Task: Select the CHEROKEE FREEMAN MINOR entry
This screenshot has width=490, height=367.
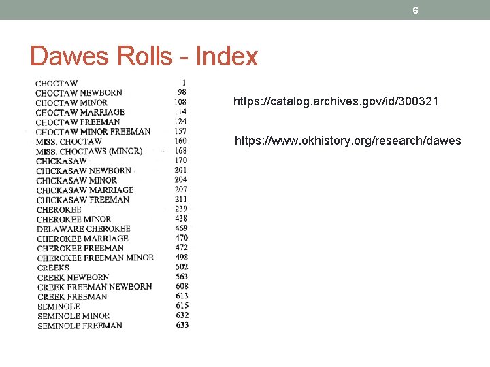Action: [x=96, y=258]
